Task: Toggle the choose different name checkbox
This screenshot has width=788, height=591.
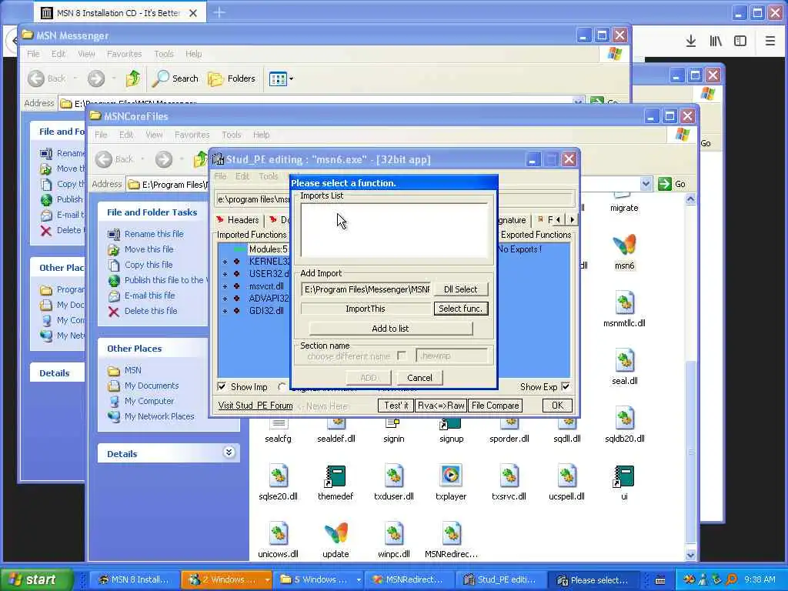Action: pyautogui.click(x=401, y=356)
